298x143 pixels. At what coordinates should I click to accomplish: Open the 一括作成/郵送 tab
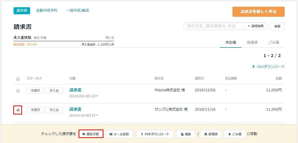click(78, 10)
